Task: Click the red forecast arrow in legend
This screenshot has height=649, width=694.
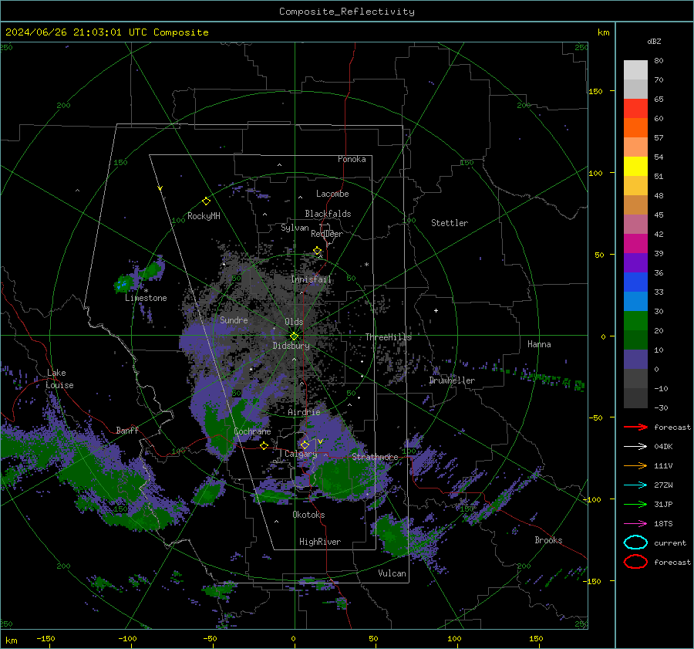Action: (x=635, y=427)
